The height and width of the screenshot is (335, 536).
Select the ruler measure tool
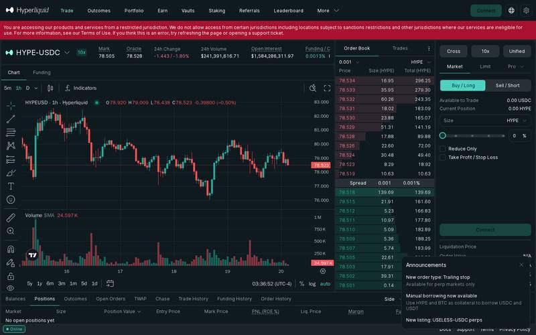point(11,217)
